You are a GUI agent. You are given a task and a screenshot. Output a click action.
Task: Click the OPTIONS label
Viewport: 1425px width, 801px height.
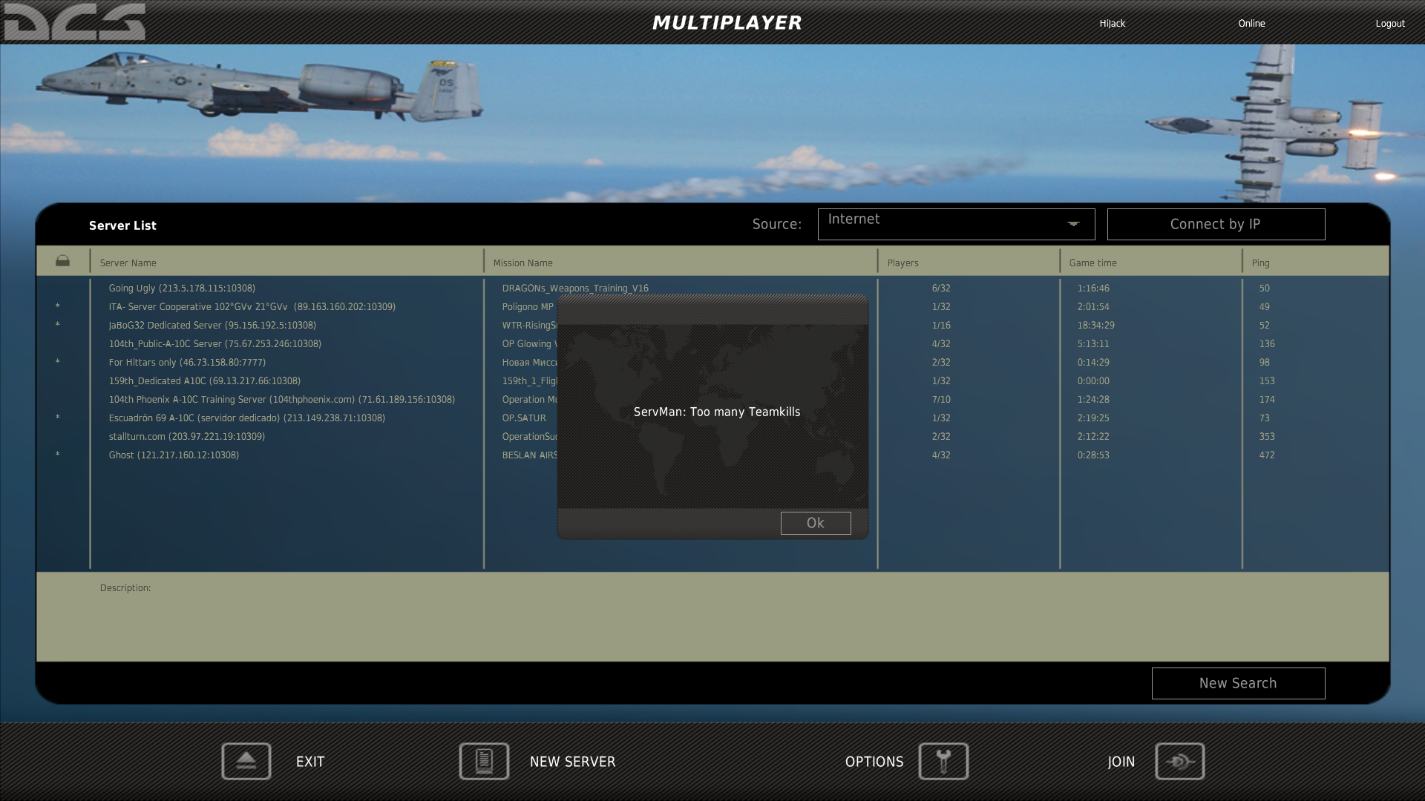pos(874,762)
